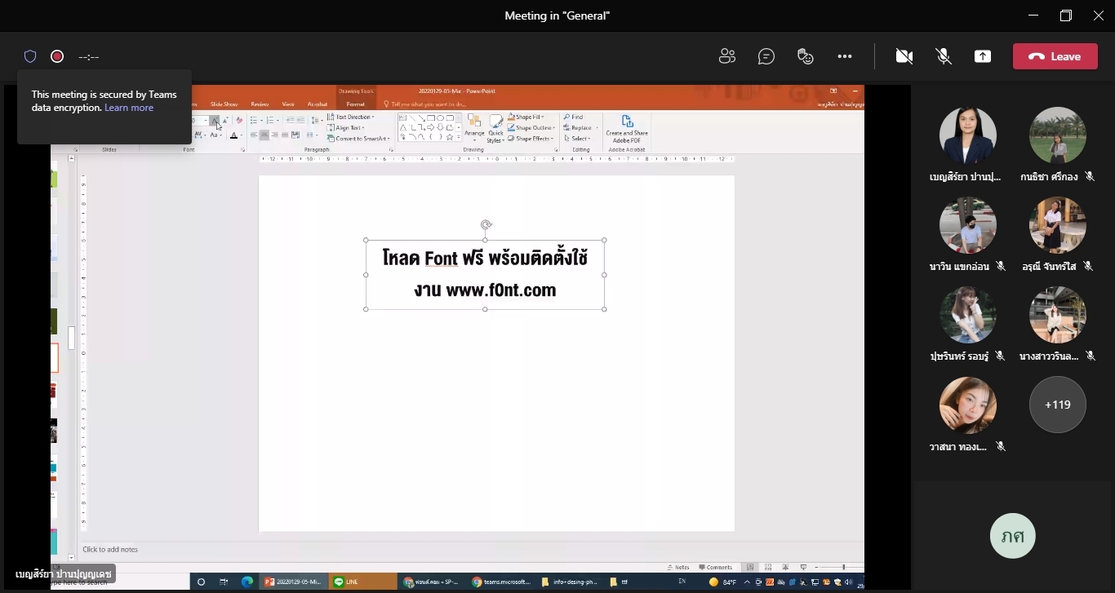Open Microsoft Edge in the shared taskbar

click(247, 582)
